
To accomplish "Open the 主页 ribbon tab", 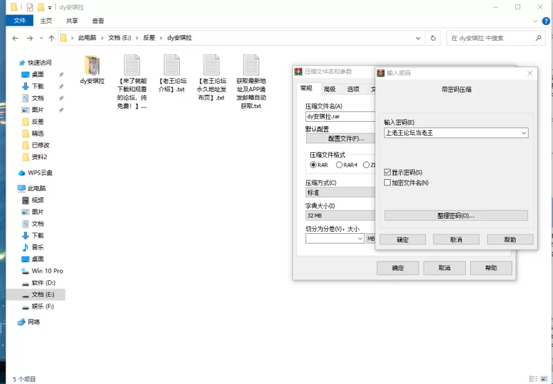I will click(46, 21).
